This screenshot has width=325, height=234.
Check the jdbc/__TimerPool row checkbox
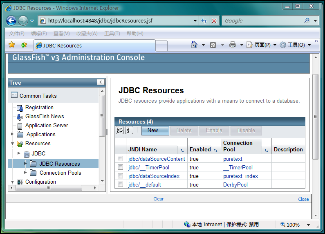coord(120,167)
